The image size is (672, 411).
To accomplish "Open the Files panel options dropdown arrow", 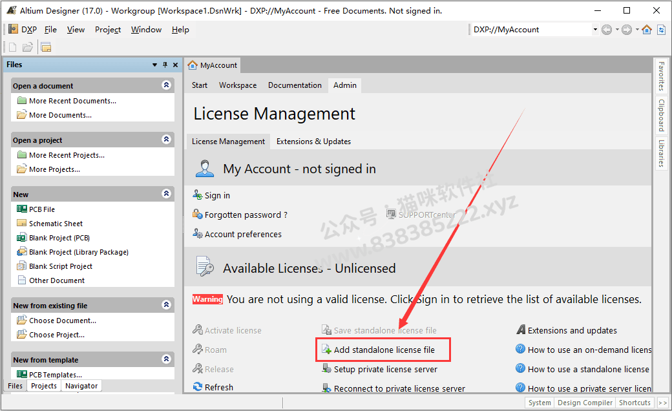I will point(154,65).
